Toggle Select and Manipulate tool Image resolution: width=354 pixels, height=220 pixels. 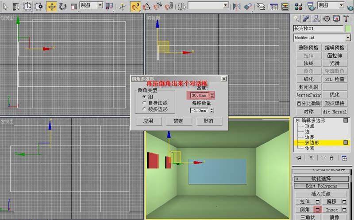click(122, 7)
